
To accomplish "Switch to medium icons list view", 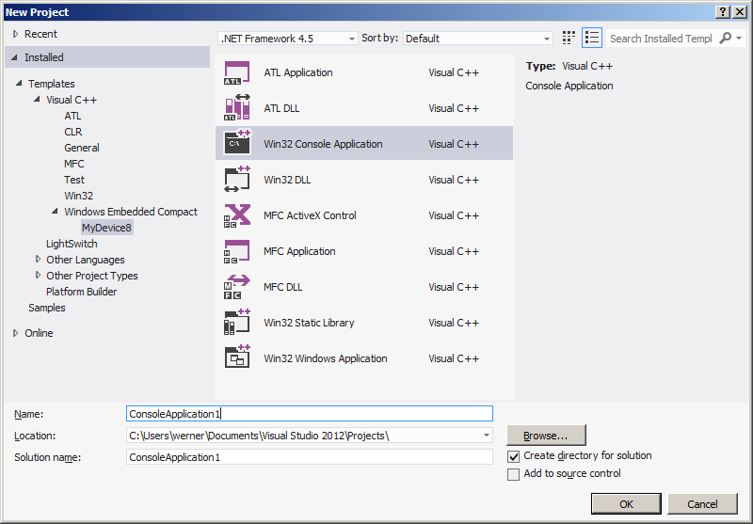I will tap(592, 38).
